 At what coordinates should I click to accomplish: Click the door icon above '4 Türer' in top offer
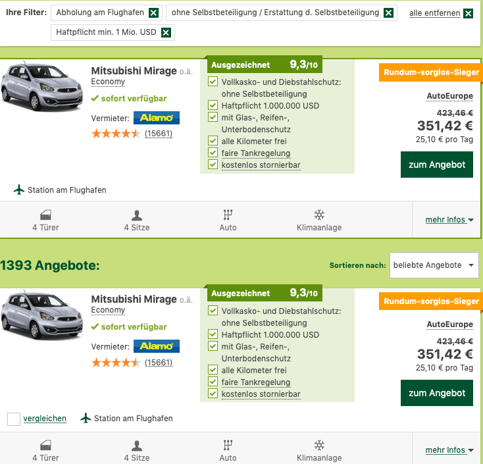[x=45, y=215]
